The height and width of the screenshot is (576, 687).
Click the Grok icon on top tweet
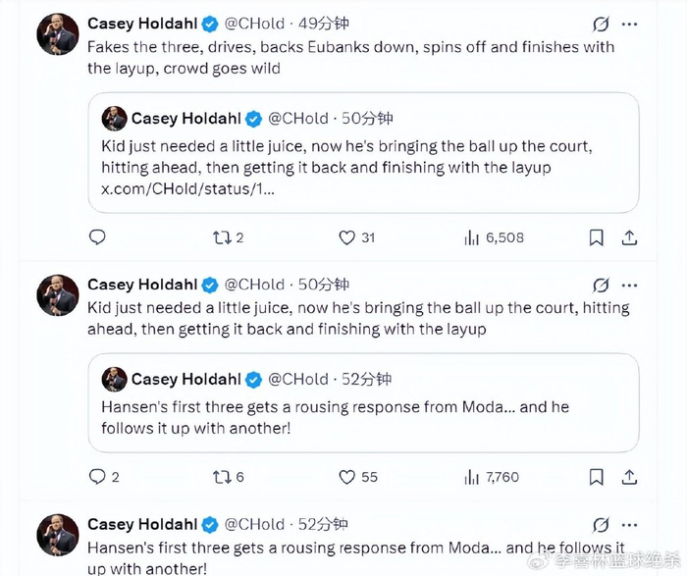tap(601, 23)
